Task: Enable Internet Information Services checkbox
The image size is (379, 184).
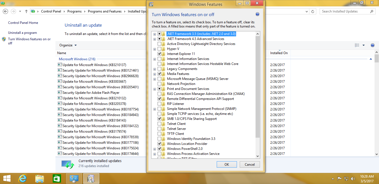Action: 159,59
